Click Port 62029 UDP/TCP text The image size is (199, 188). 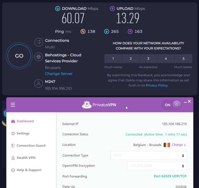coord(170,176)
